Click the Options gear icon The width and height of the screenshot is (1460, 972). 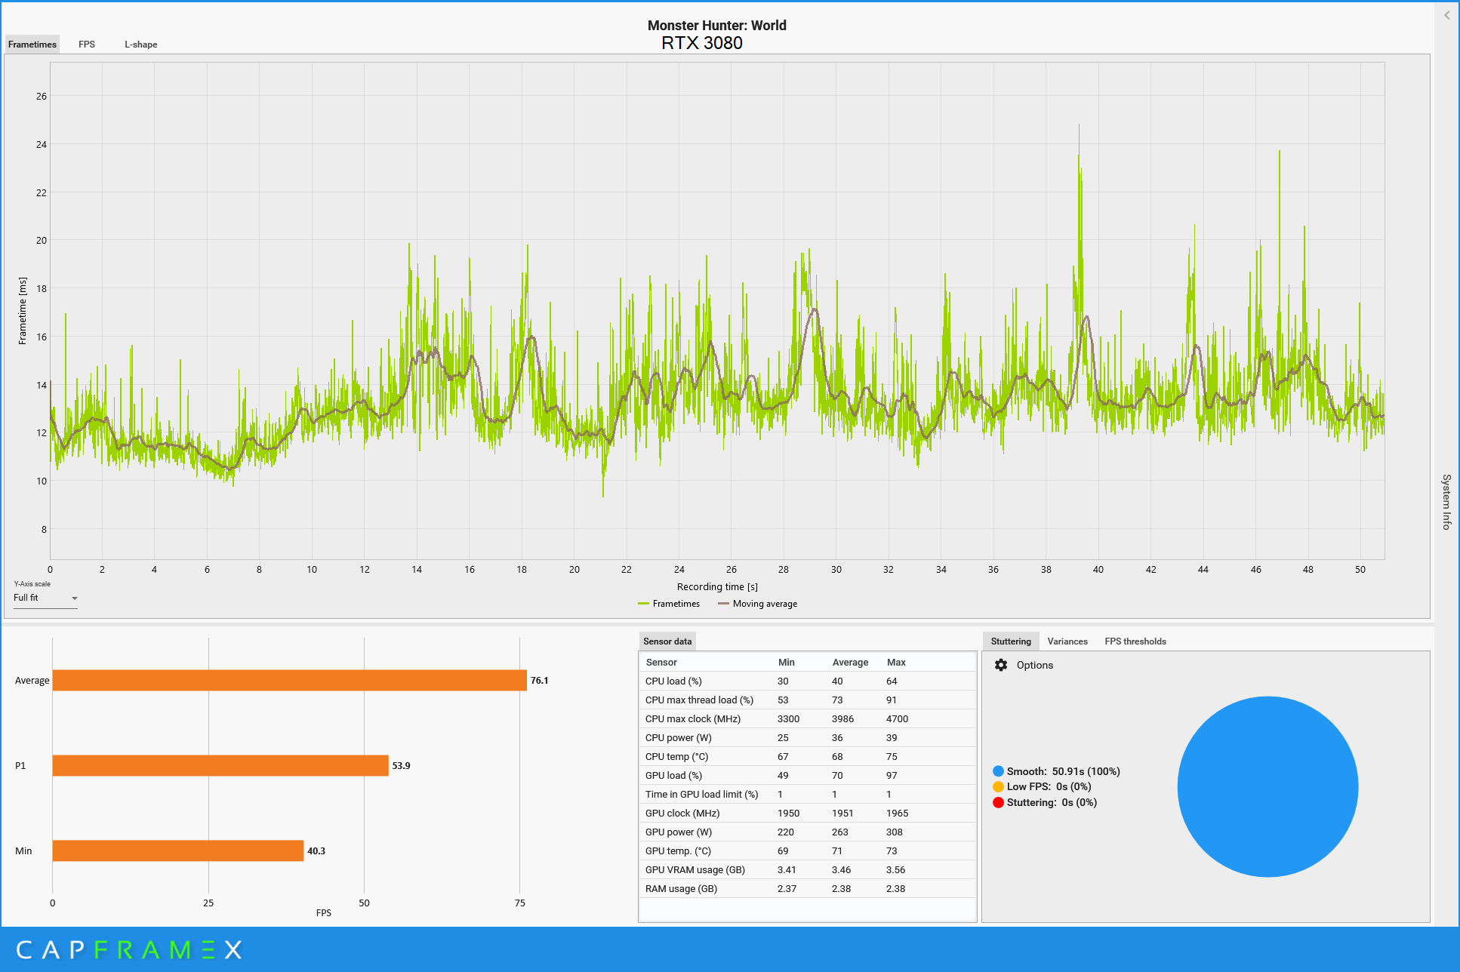(1001, 665)
